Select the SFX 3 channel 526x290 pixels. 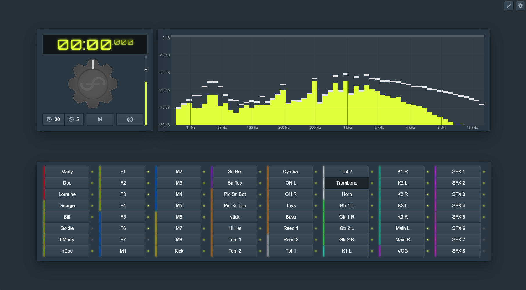tap(459, 194)
